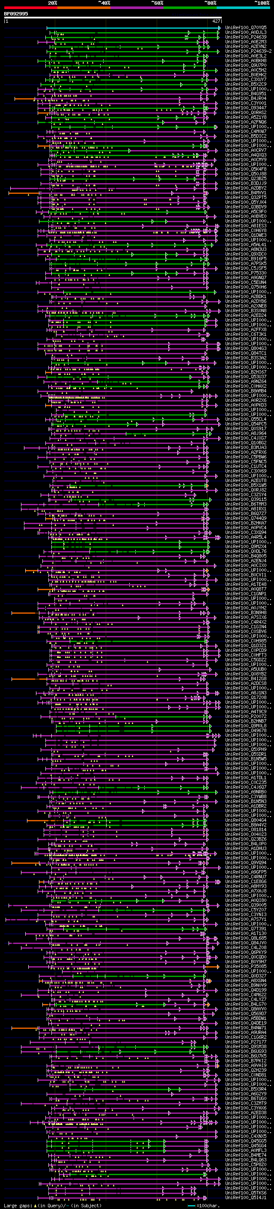274x1209 pixels.
Task: Click the UniRef100_C5GDZ2 label
Action: (245, 660)
